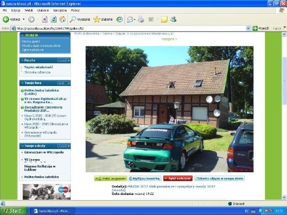Open the Ulubione menu in menu bar
Viewport: 287px width, 215px height.
[43, 10]
